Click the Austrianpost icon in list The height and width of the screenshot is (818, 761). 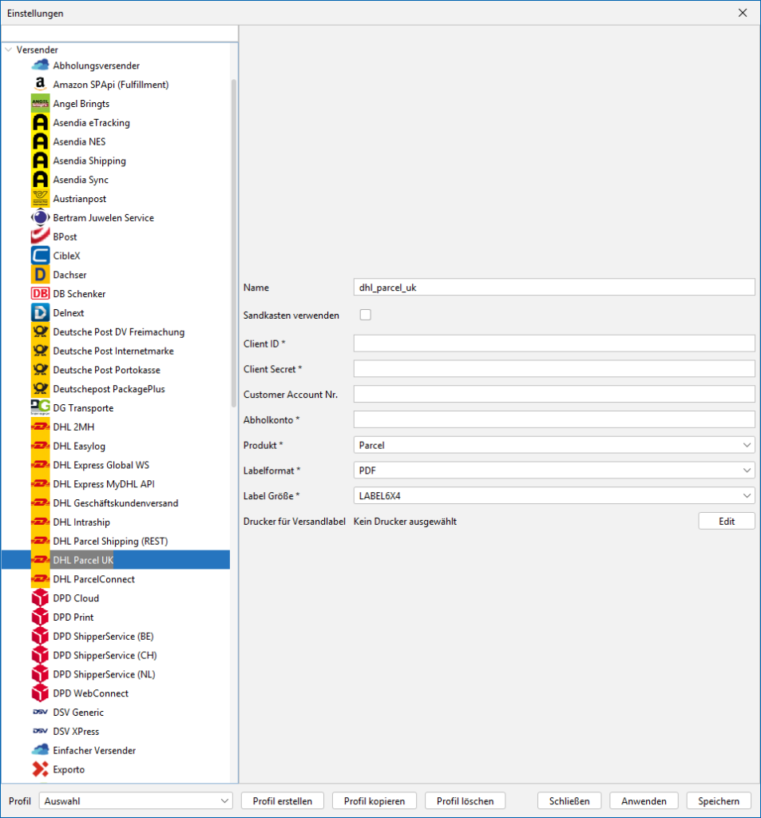tap(40, 199)
